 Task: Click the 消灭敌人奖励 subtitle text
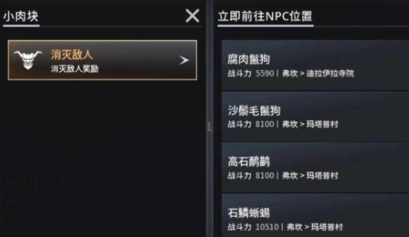tap(75, 68)
